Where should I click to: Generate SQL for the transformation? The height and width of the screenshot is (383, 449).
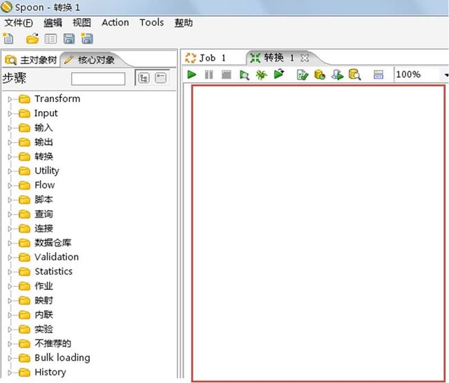(337, 75)
